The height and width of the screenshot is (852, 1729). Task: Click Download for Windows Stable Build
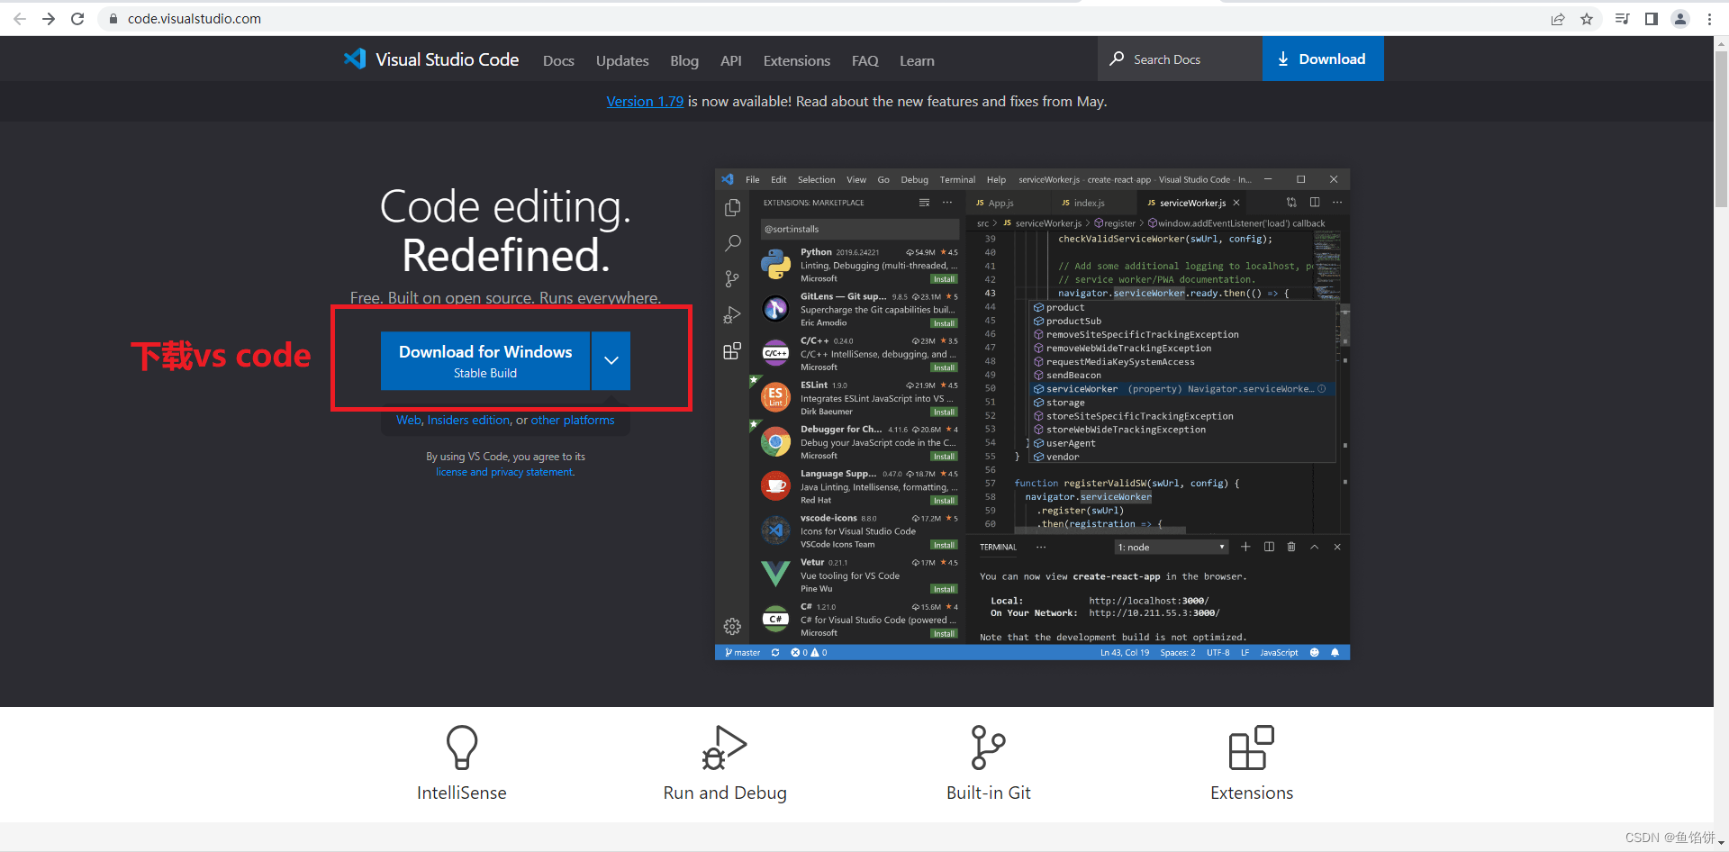coord(485,360)
